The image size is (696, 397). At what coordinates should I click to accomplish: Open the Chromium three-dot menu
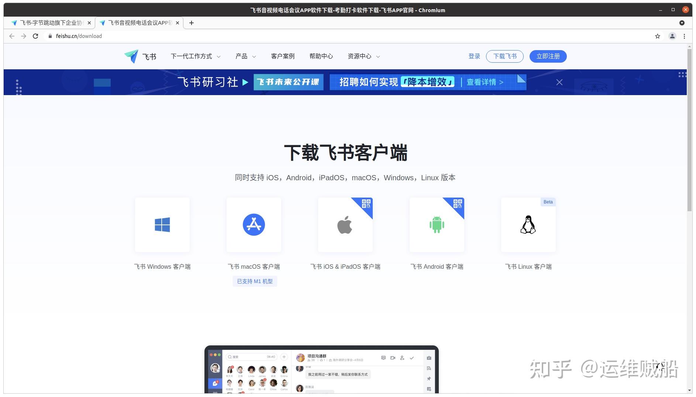[684, 36]
